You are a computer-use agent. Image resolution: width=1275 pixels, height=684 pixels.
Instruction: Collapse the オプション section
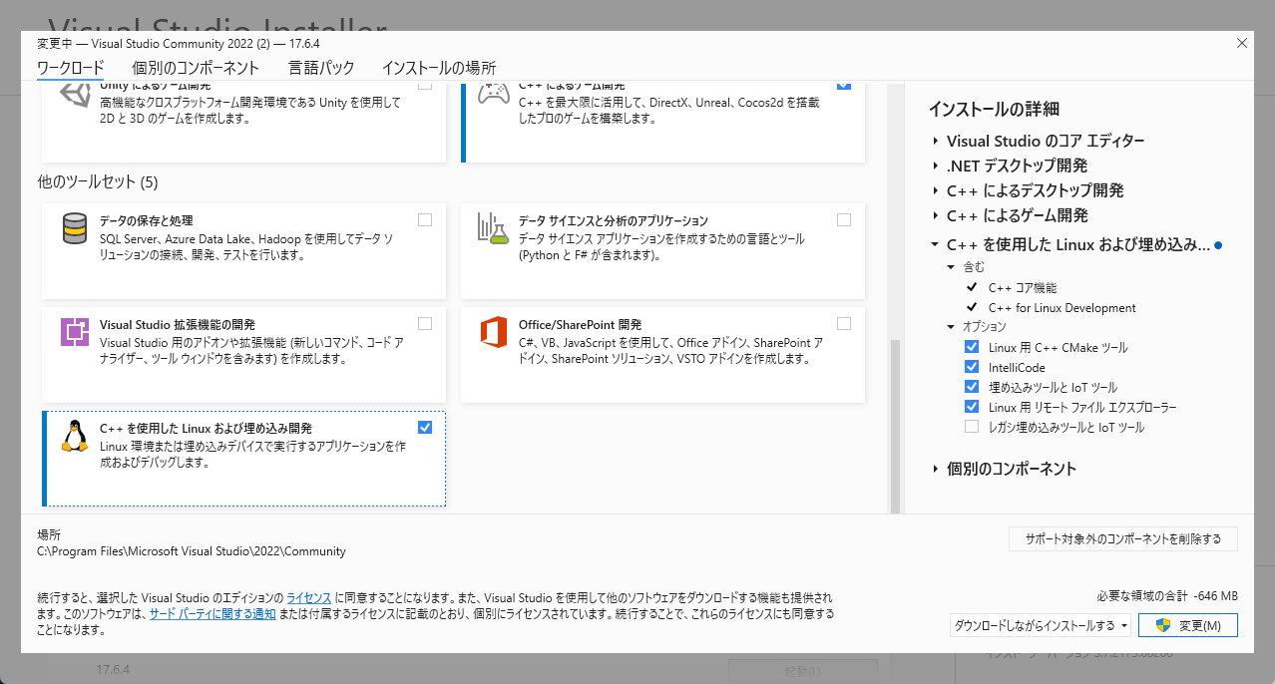point(951,327)
